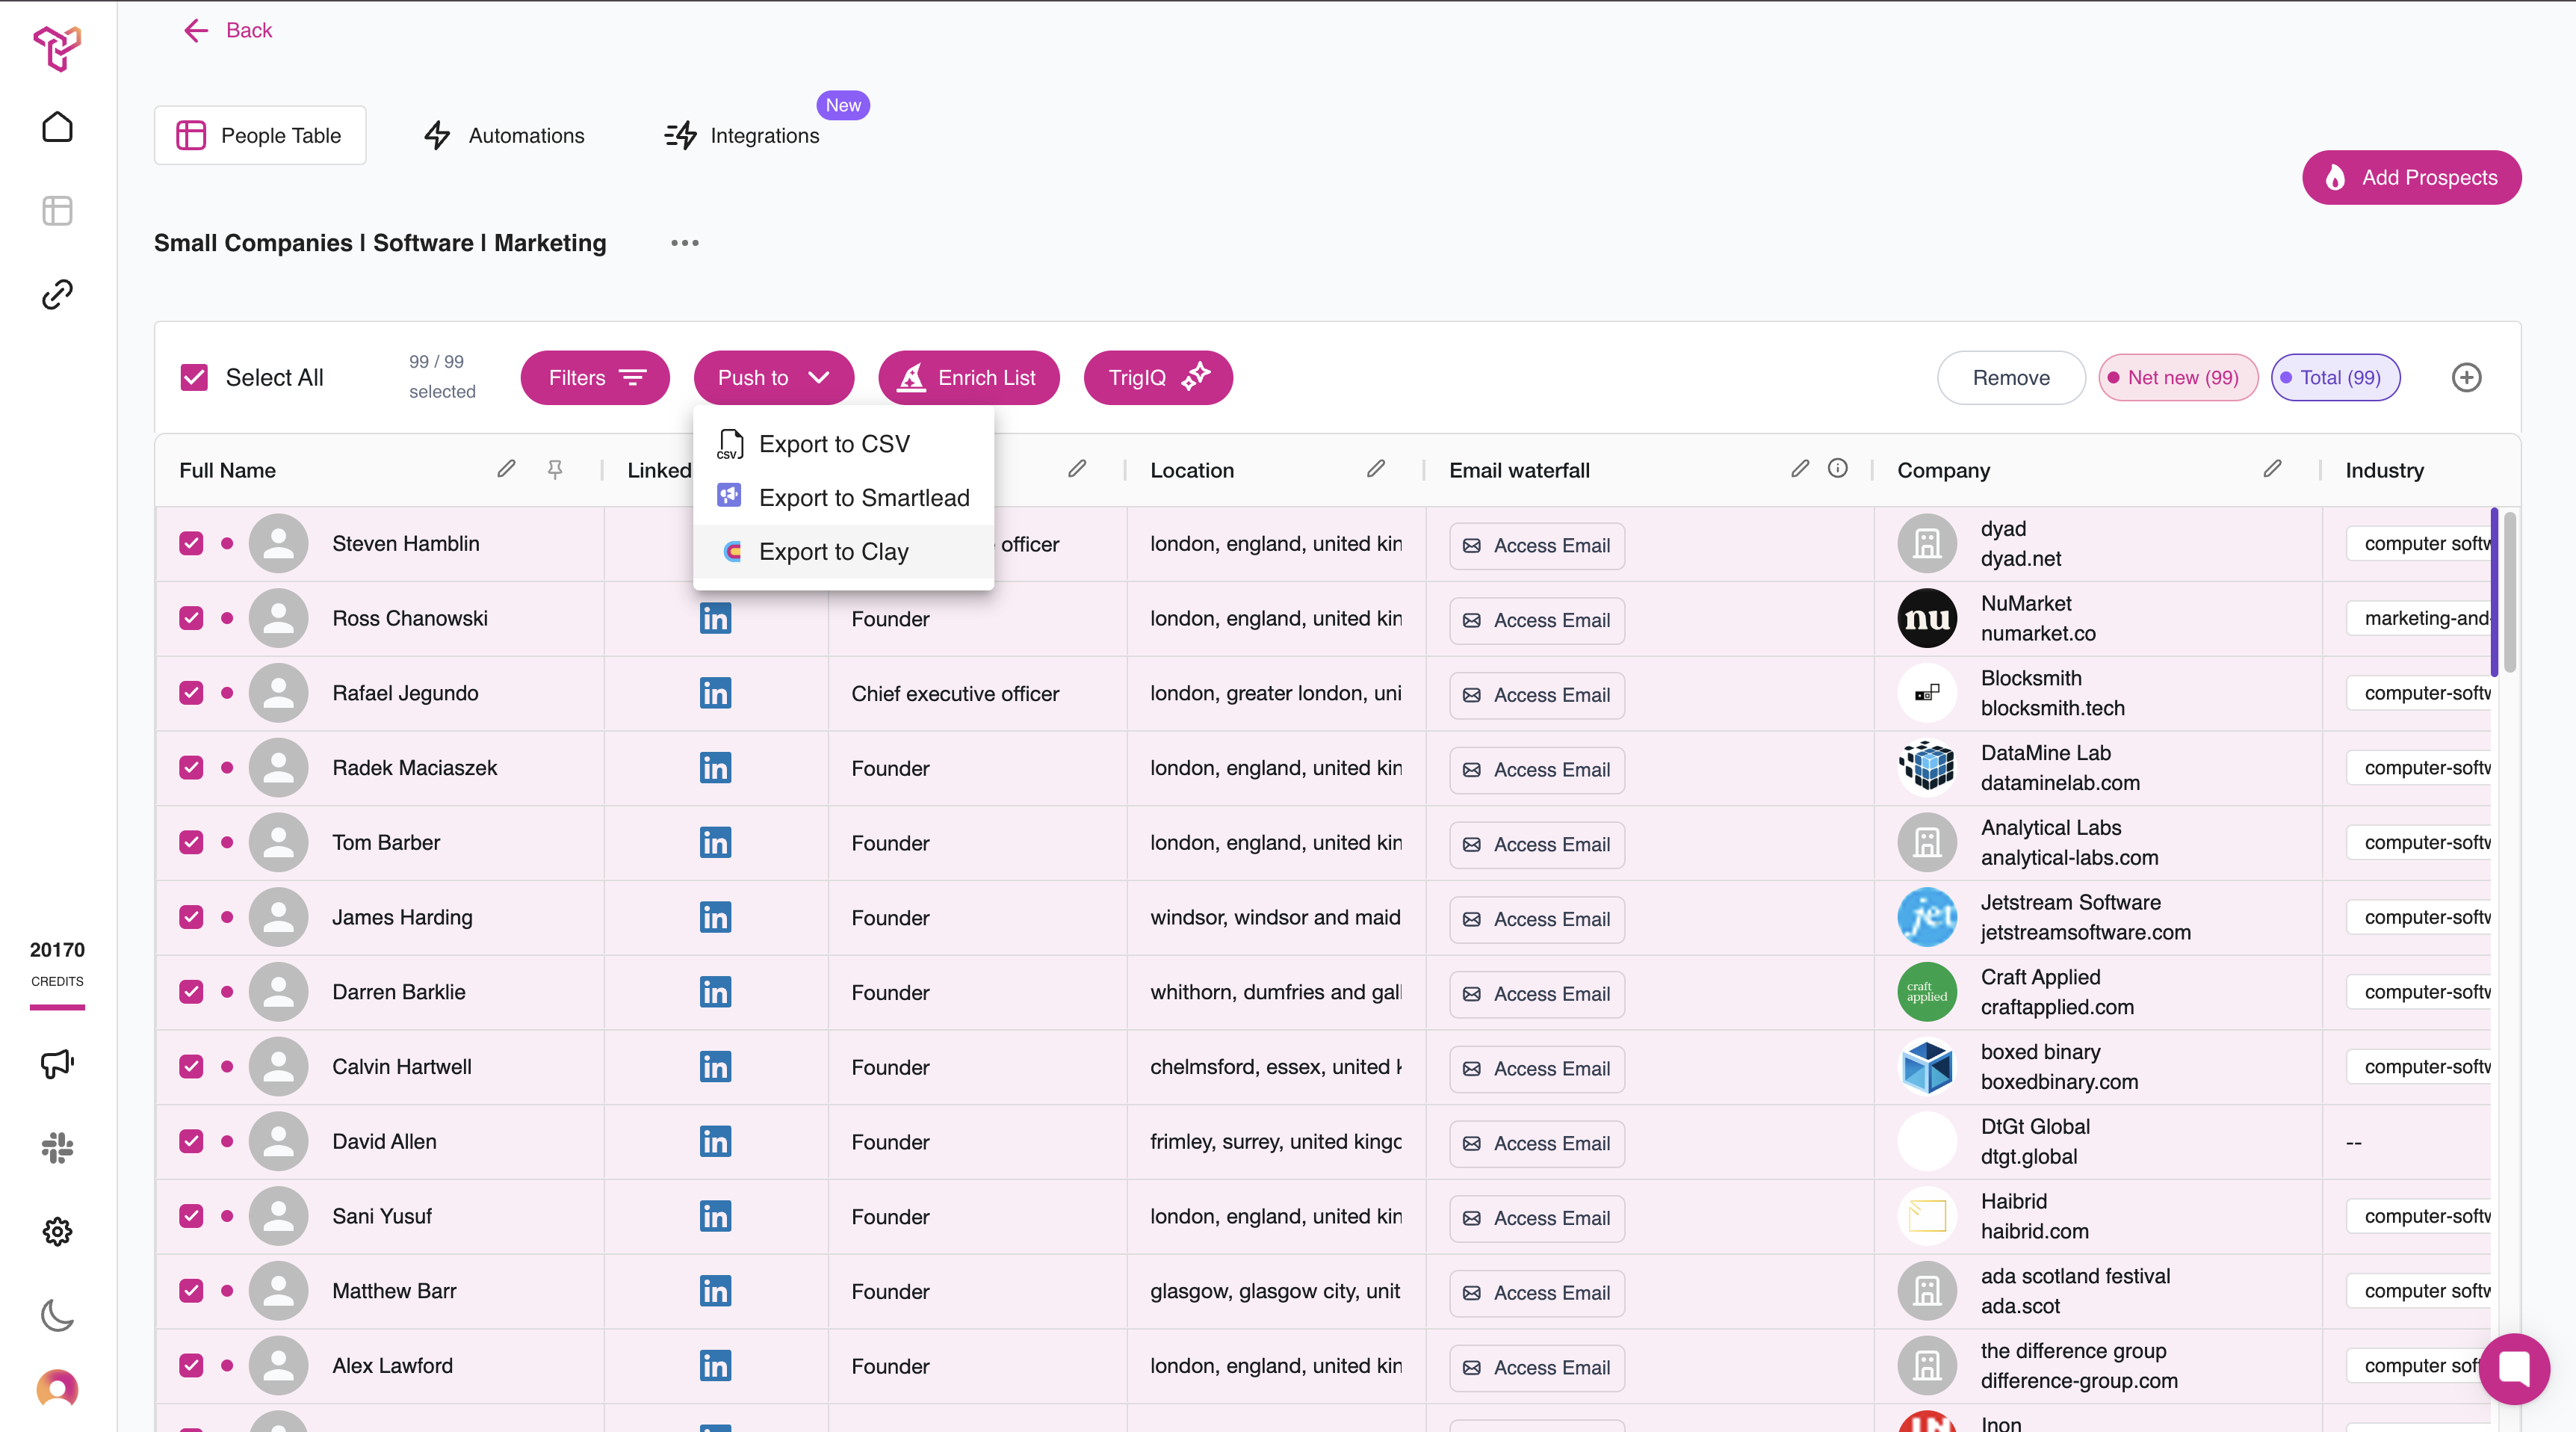Viewport: 2576px width, 1432px height.
Task: Untick the checkbox for Tom Barber
Action: tap(191, 842)
